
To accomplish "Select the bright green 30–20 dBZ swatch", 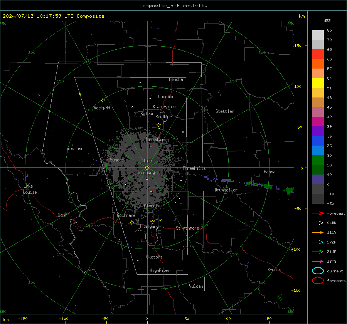I will (318, 160).
